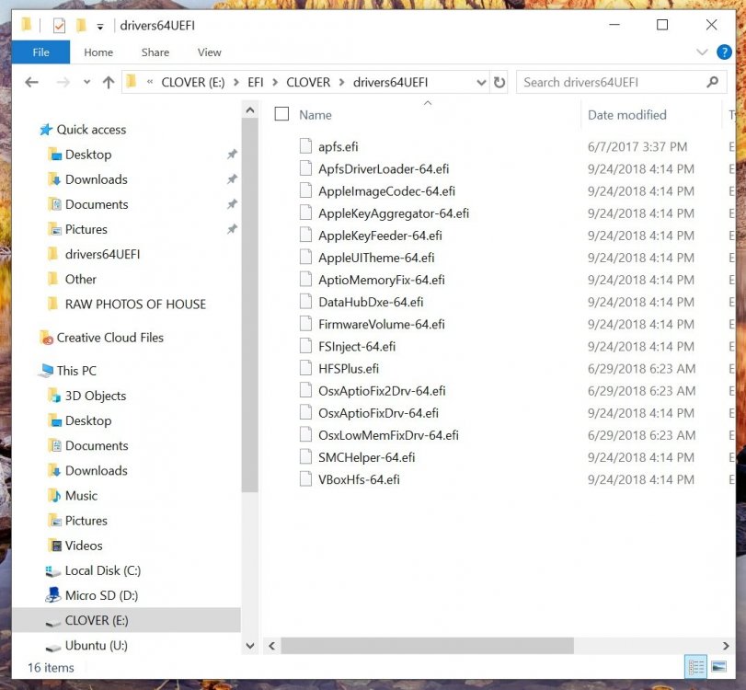Select AppleImageCodec-64.efi
Image resolution: width=746 pixels, height=690 pixels.
pyautogui.click(x=386, y=191)
